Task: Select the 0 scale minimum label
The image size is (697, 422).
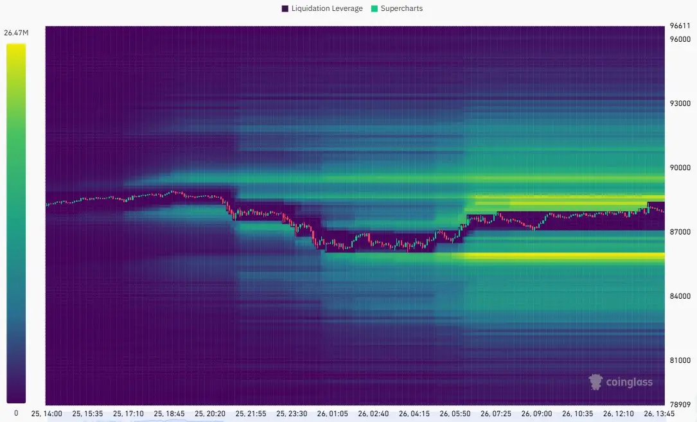Action: [16, 413]
